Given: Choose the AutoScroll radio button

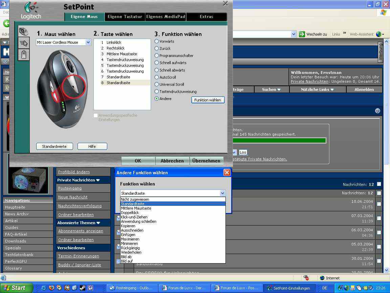Looking at the screenshot, I should (157, 77).
